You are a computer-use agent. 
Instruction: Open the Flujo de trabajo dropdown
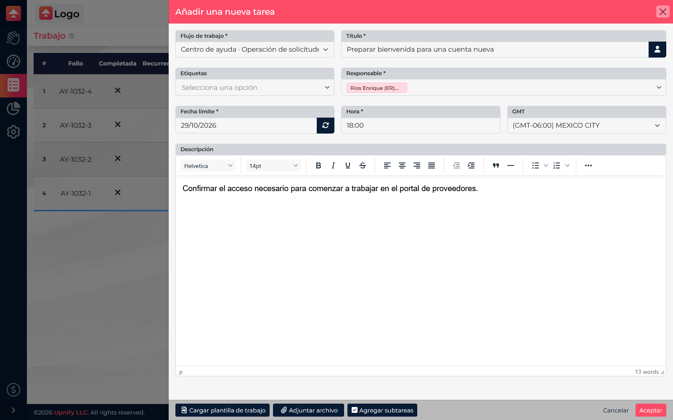click(x=255, y=50)
